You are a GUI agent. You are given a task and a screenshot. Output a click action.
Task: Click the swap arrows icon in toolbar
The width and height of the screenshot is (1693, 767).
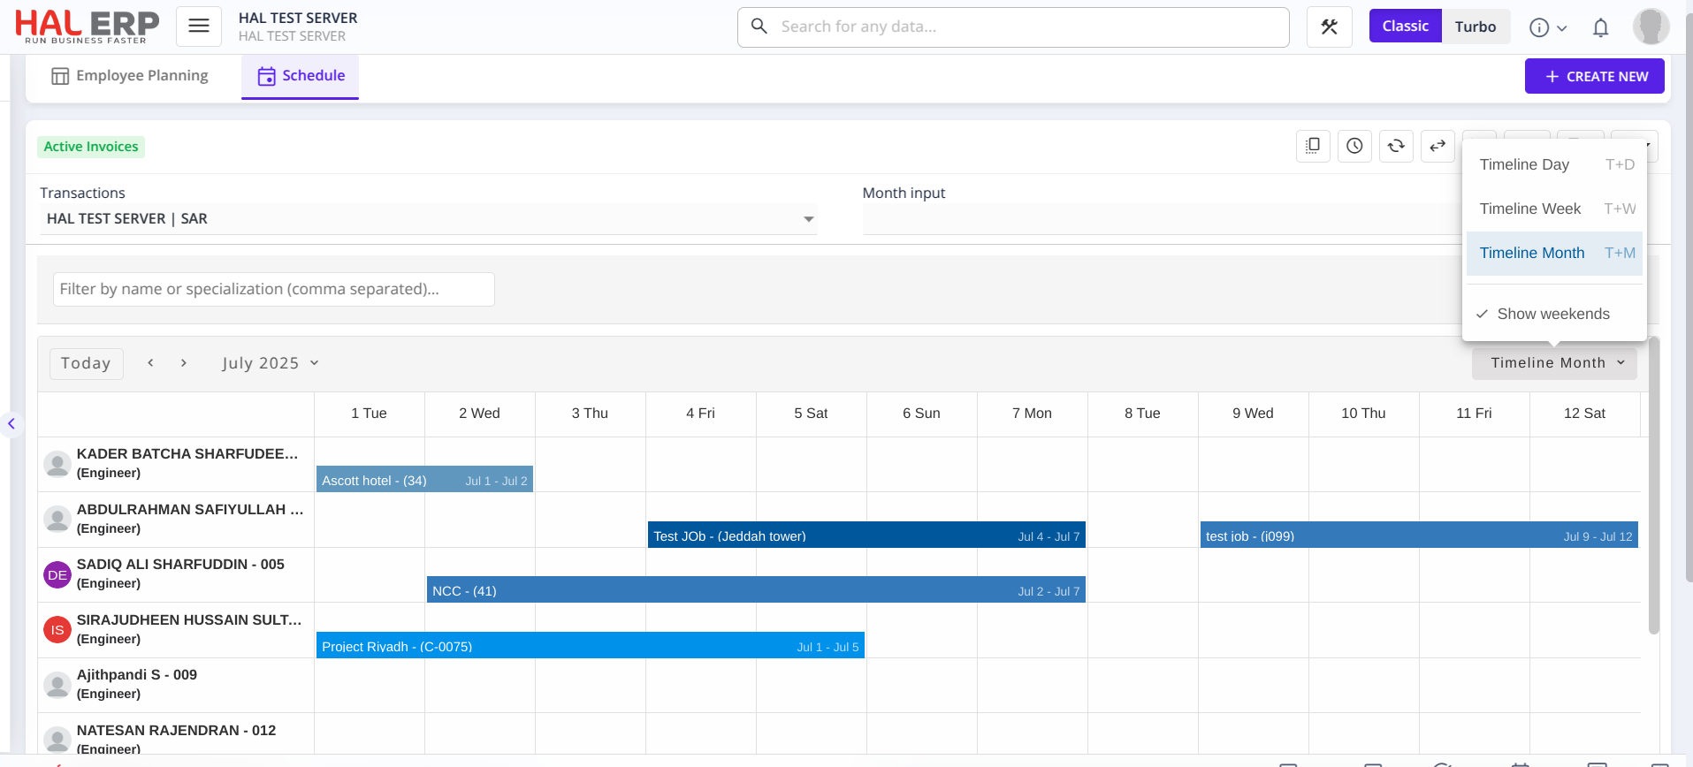click(x=1438, y=146)
